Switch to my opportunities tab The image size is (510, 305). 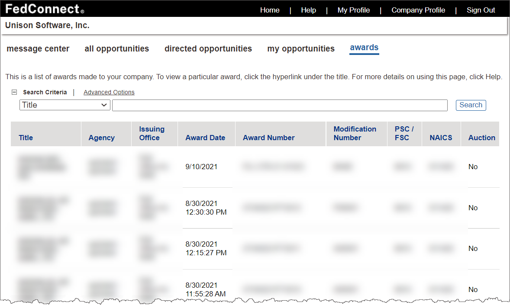pos(300,49)
